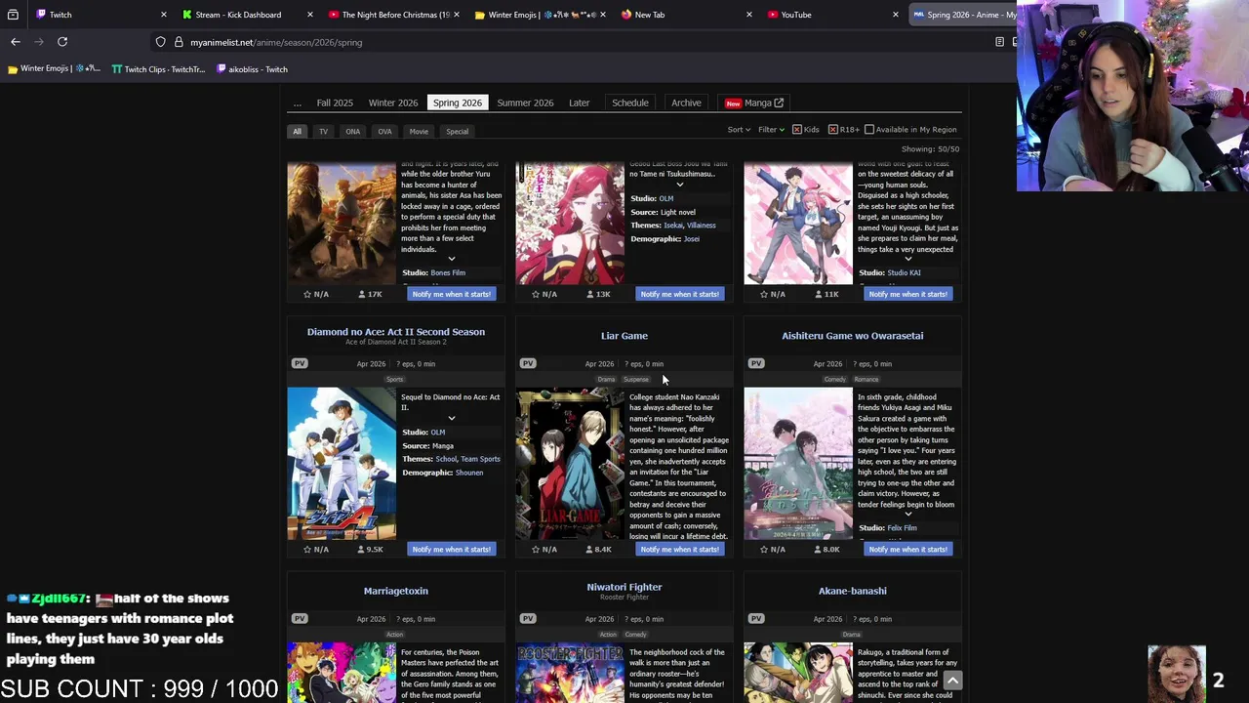
Task: Click Notify me button under Liar Game
Action: pos(680,549)
